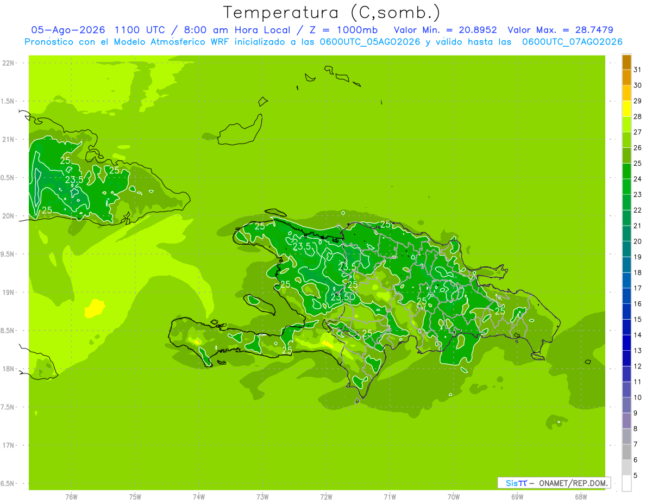Click the ONAMET/REP.DOM. logo box
Viewport: 652px width, 504px height.
coord(554,483)
